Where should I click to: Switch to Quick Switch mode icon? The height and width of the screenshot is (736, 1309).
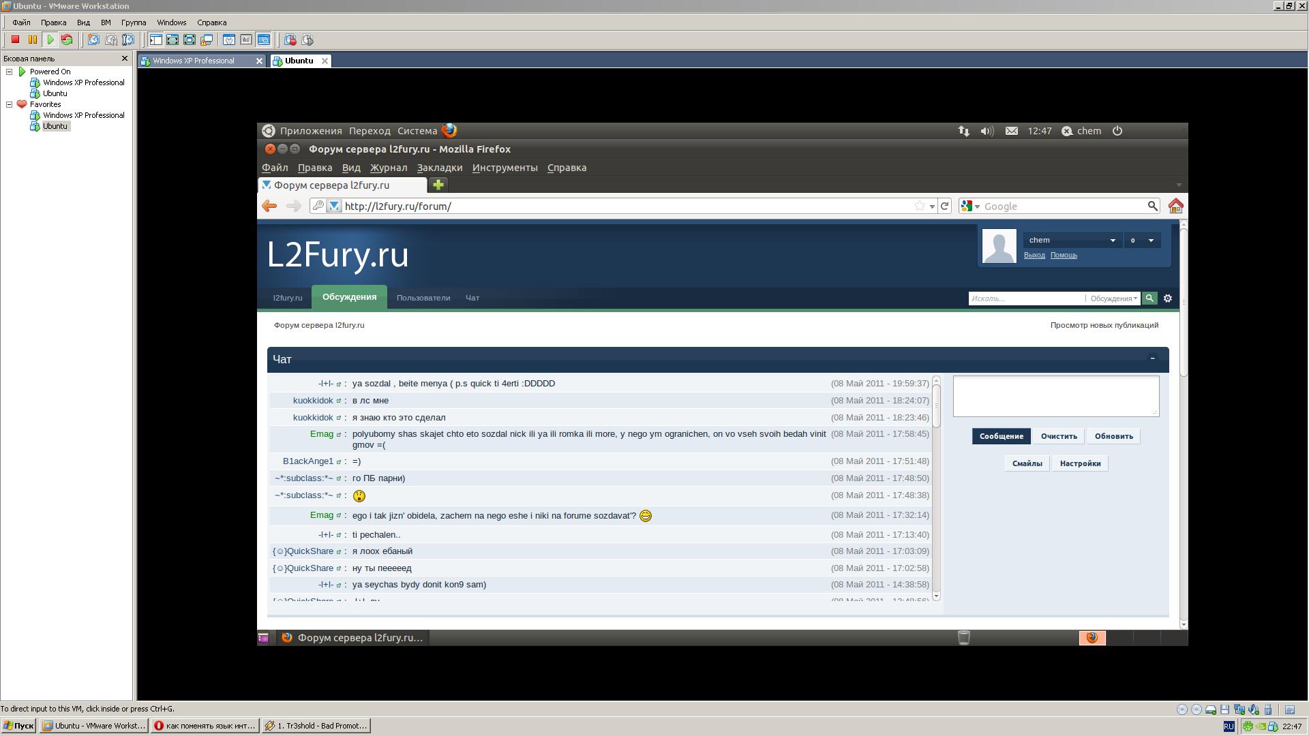coord(172,40)
